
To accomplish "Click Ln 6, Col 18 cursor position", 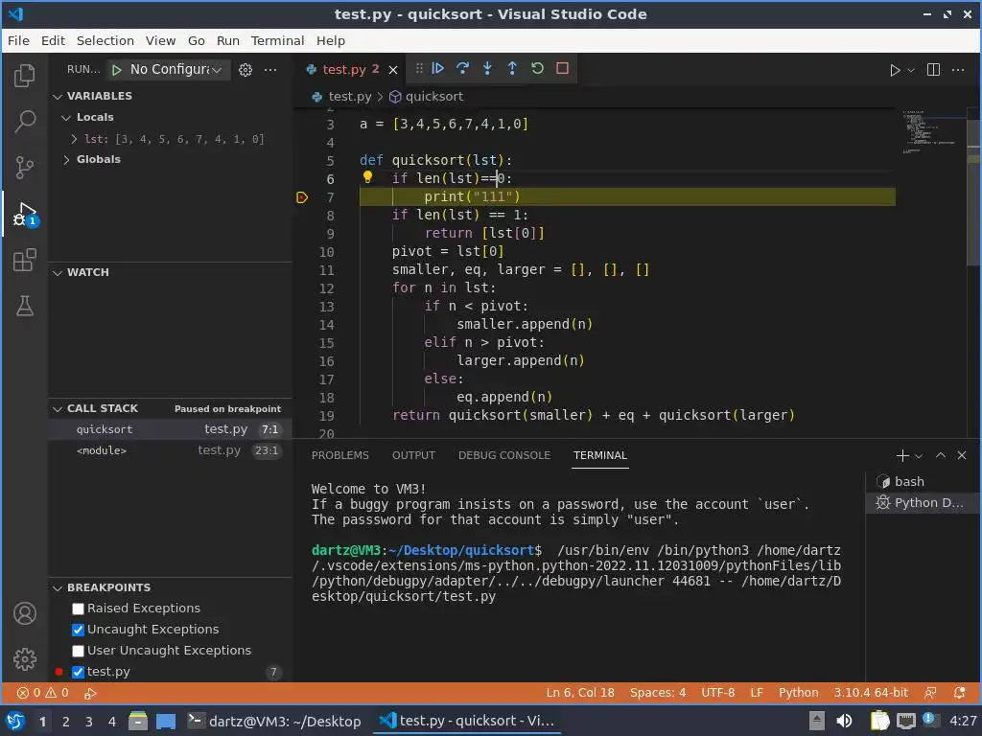I will (x=580, y=693).
